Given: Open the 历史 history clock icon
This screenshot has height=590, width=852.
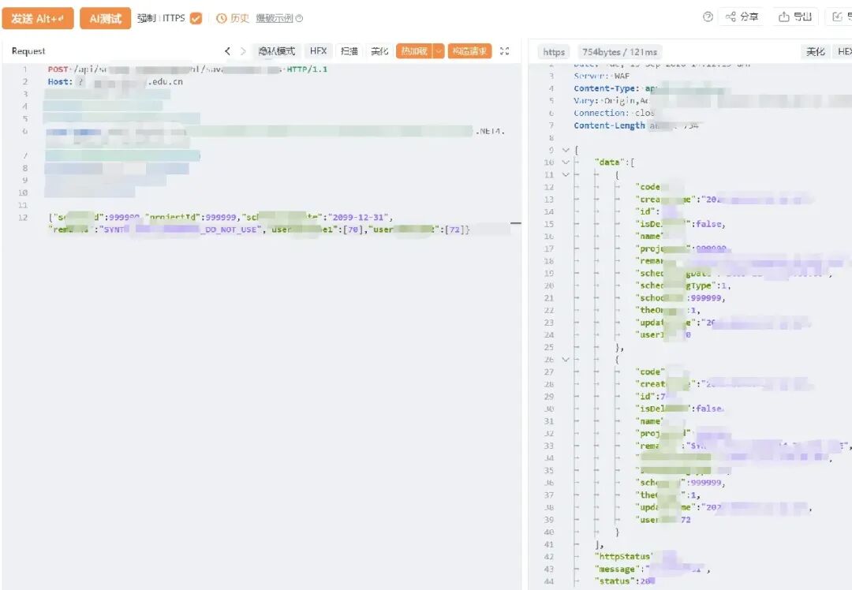Looking at the screenshot, I should [x=221, y=18].
